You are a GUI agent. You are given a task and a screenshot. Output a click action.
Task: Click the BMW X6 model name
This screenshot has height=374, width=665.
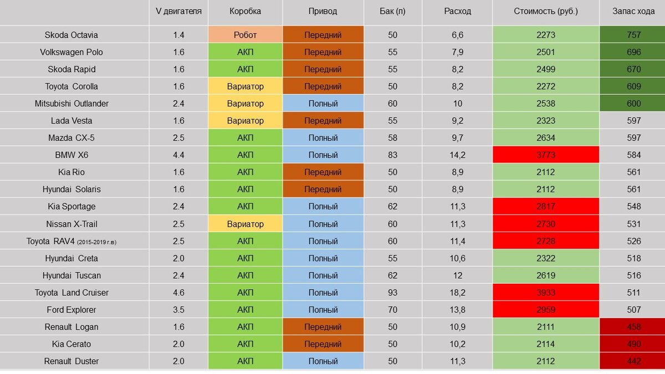point(71,155)
